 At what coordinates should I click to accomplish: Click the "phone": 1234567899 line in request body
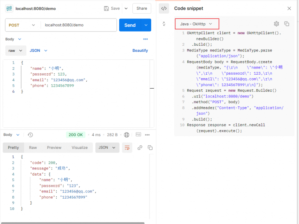(x=52, y=86)
